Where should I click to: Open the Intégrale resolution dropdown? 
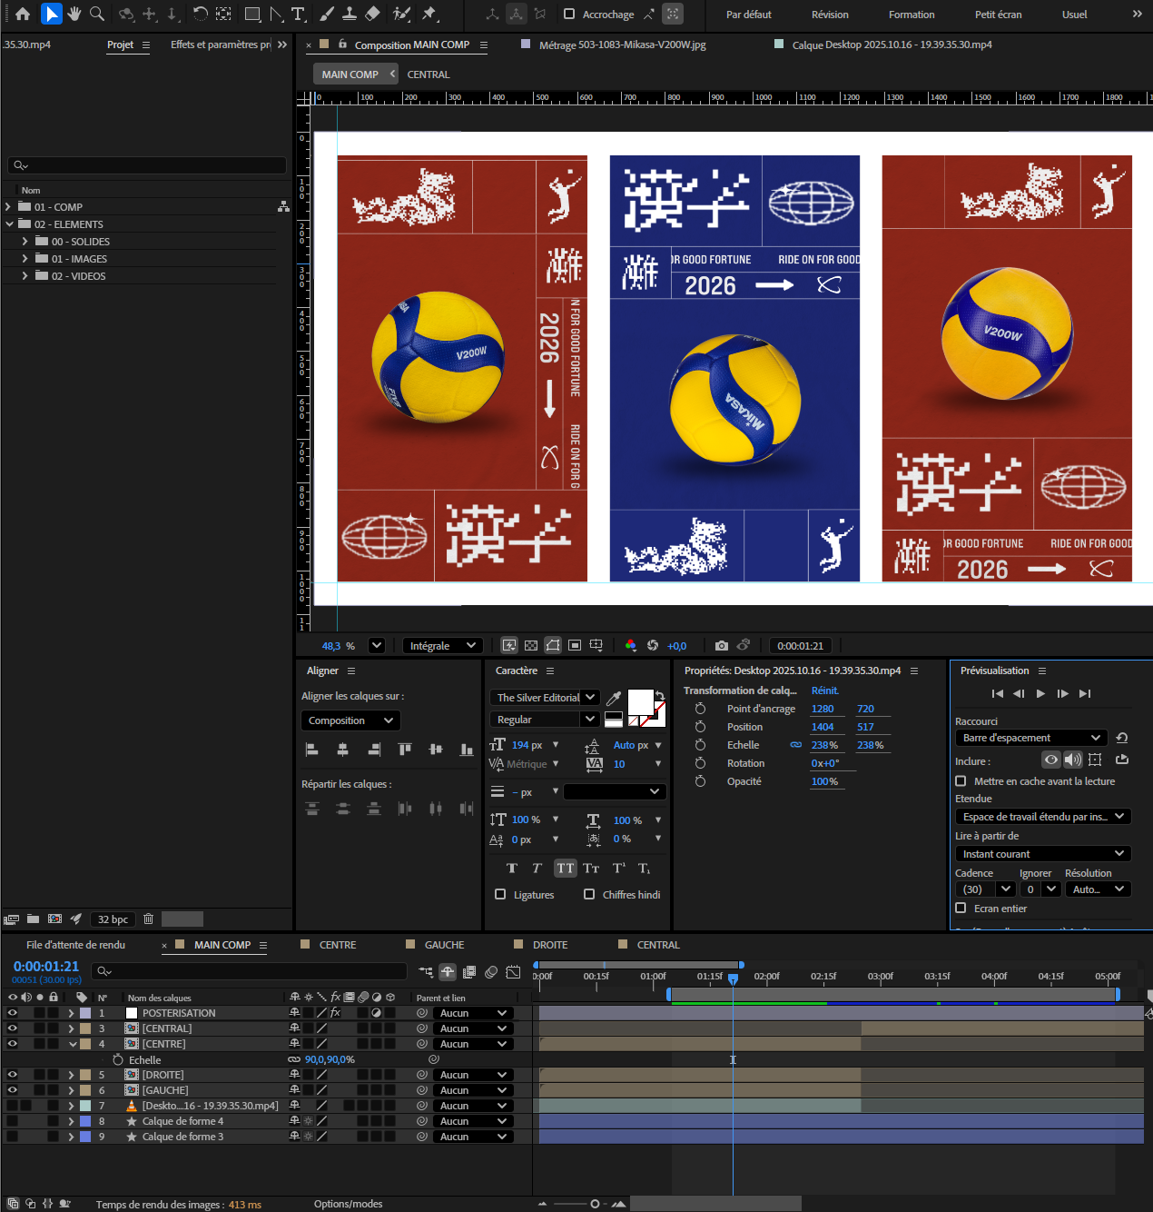pyautogui.click(x=443, y=646)
